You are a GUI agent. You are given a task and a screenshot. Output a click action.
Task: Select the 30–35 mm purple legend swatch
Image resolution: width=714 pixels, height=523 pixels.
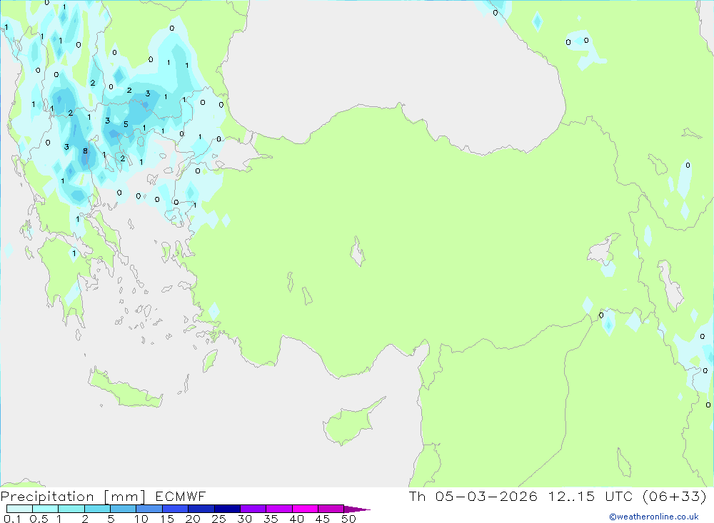[253, 509]
